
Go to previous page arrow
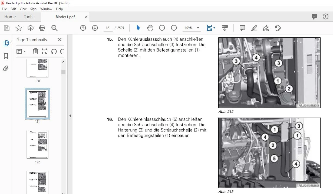tap(83, 28)
